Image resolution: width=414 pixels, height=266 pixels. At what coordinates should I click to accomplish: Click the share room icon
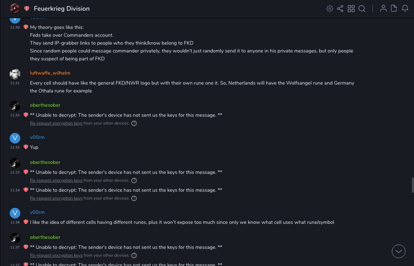340,9
